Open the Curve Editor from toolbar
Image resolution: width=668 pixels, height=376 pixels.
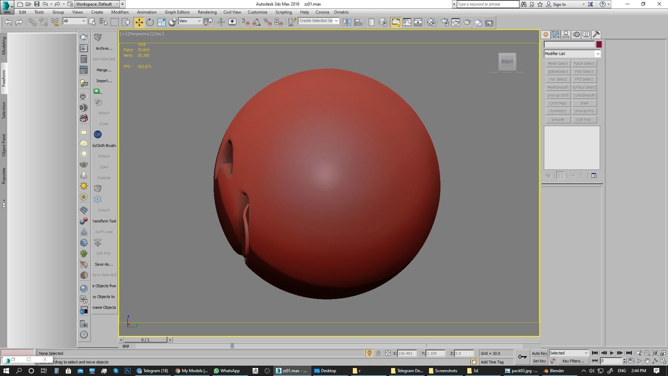coord(407,22)
